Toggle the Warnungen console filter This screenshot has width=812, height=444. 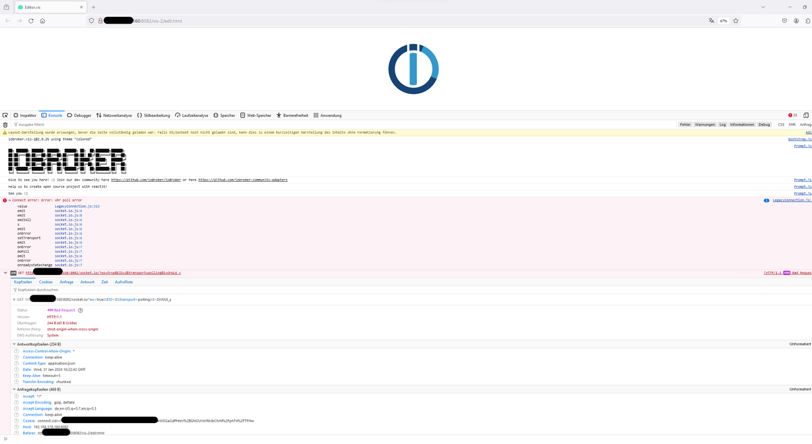pos(704,124)
